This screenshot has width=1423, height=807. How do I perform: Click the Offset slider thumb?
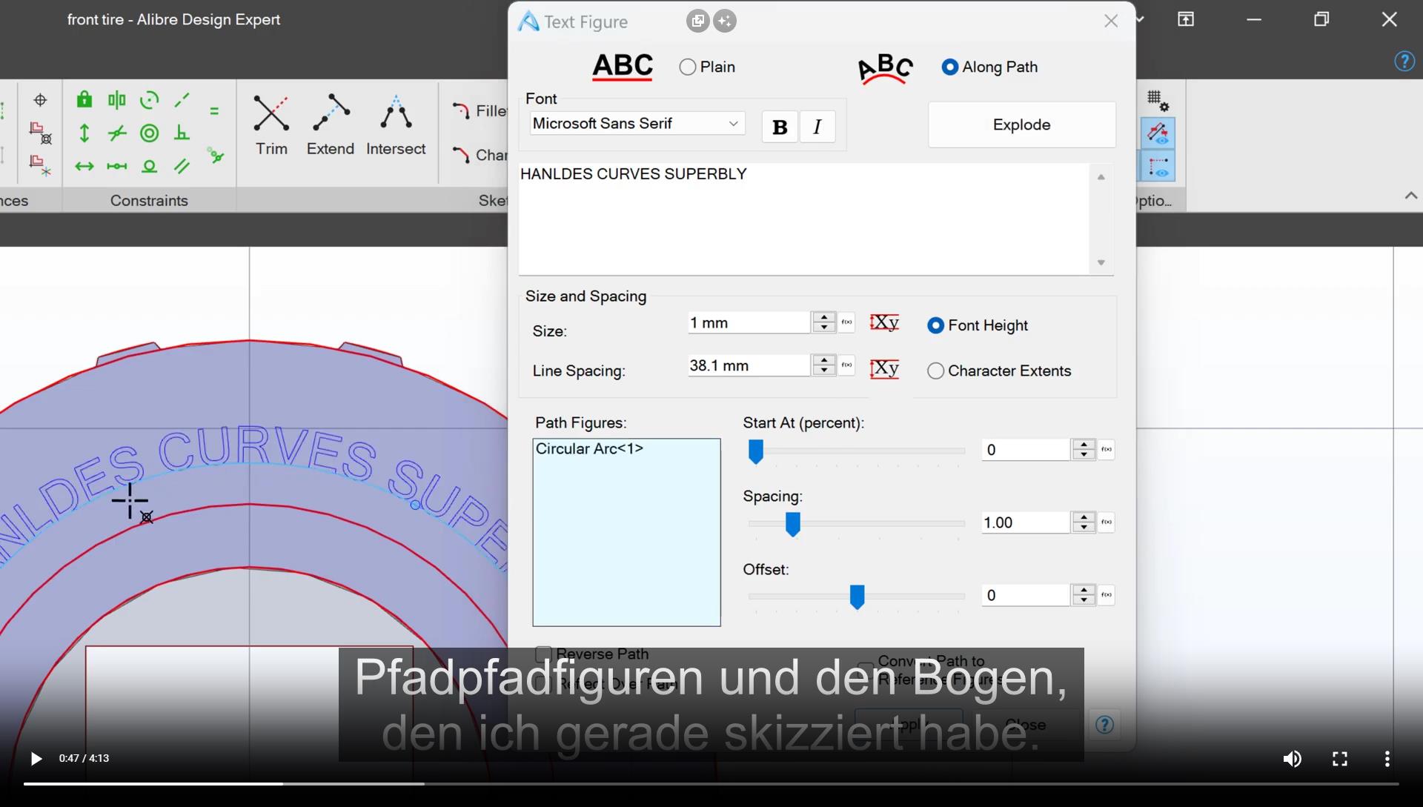857,597
